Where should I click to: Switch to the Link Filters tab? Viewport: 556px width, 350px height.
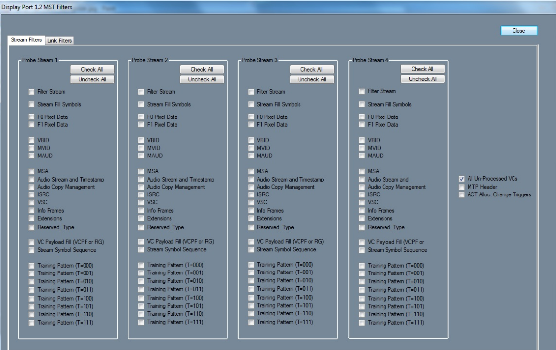tap(60, 41)
